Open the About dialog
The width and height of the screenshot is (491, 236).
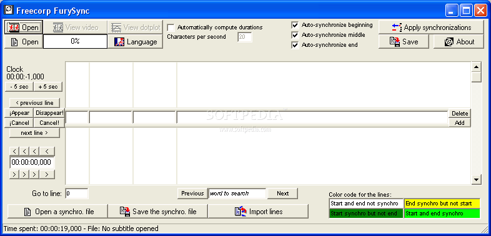point(459,42)
